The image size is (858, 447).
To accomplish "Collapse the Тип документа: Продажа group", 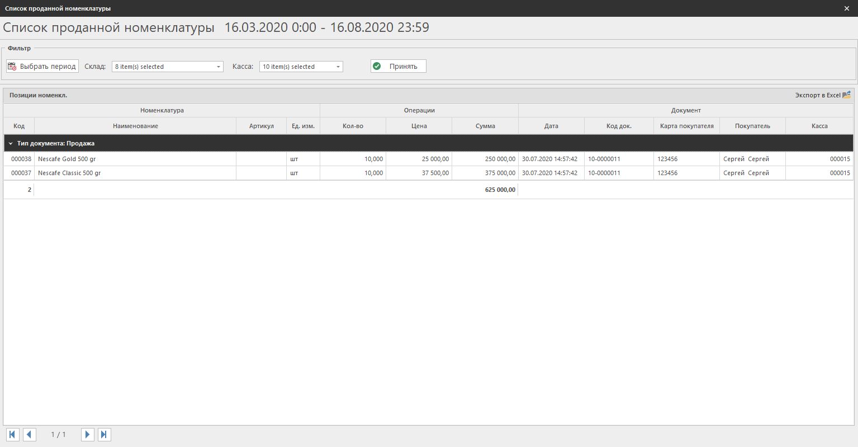I will click(11, 144).
